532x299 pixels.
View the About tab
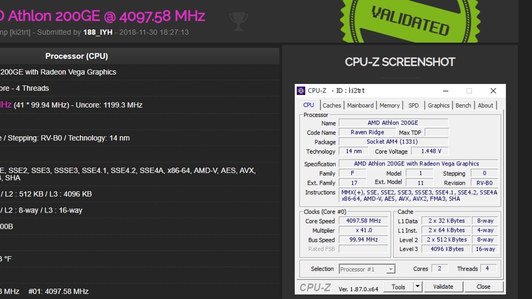click(x=485, y=105)
